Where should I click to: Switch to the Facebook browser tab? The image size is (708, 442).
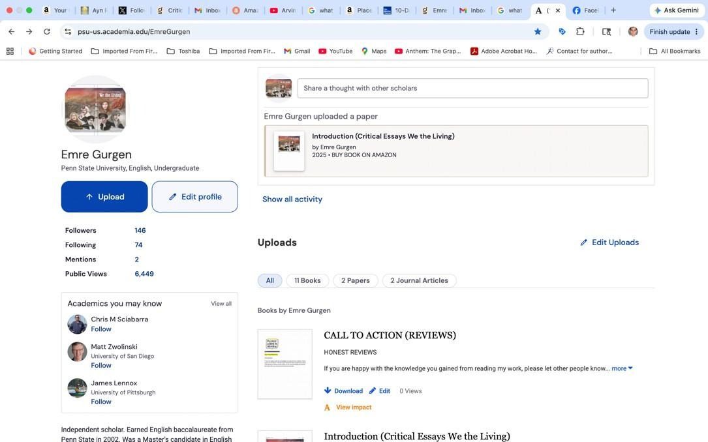click(585, 10)
